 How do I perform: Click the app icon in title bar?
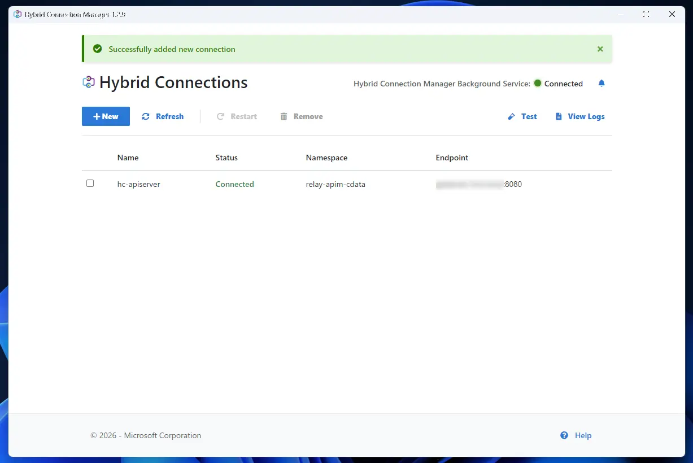(x=18, y=14)
